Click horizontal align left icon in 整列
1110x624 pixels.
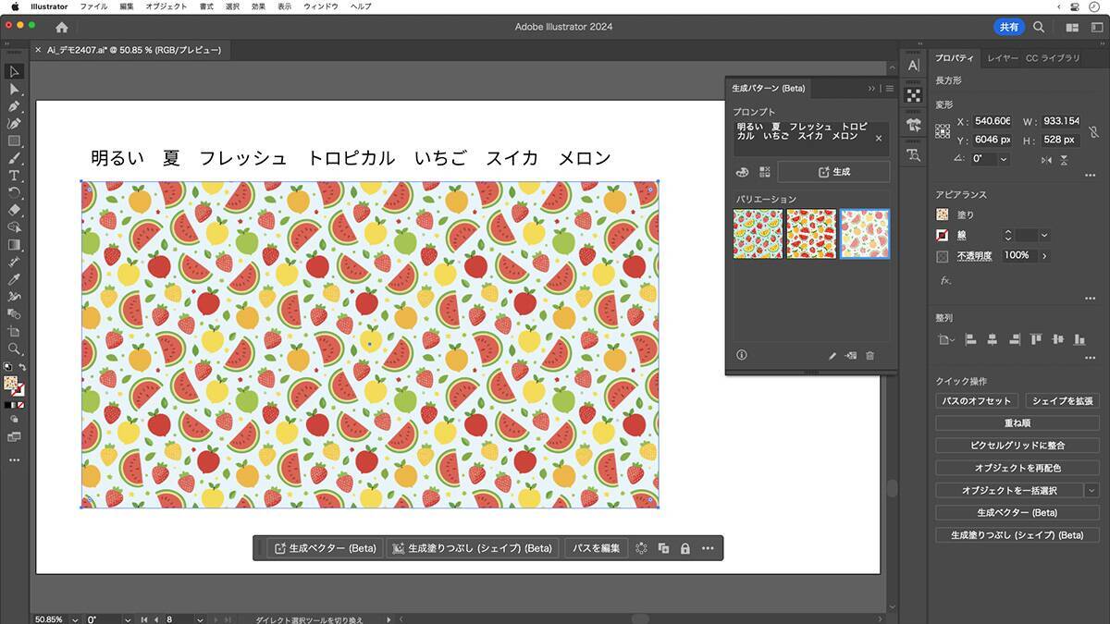click(971, 340)
